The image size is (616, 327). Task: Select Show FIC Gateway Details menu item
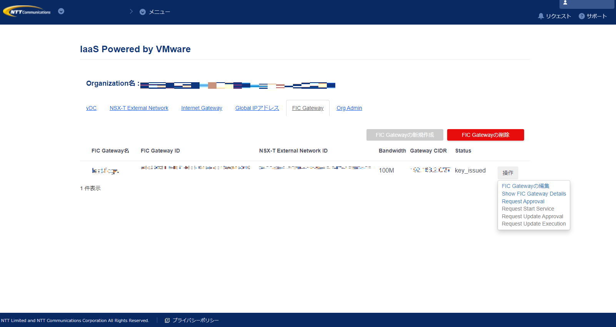[x=534, y=194]
